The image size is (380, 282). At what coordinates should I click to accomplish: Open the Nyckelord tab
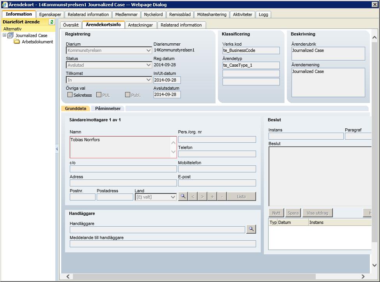tap(154, 14)
